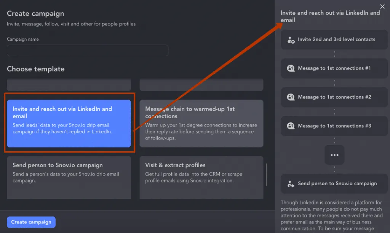Screen dimensions: 390x233
Task: Open 'Send person to Snov.io campaign' preview step
Action: [x=334, y=183]
